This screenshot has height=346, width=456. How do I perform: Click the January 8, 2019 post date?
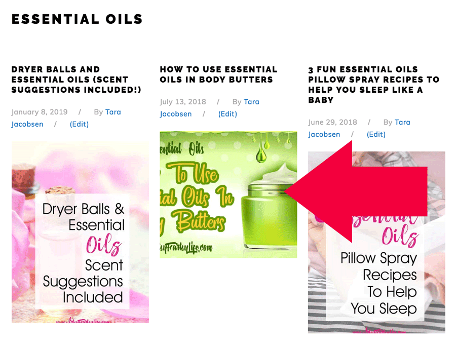pyautogui.click(x=40, y=112)
